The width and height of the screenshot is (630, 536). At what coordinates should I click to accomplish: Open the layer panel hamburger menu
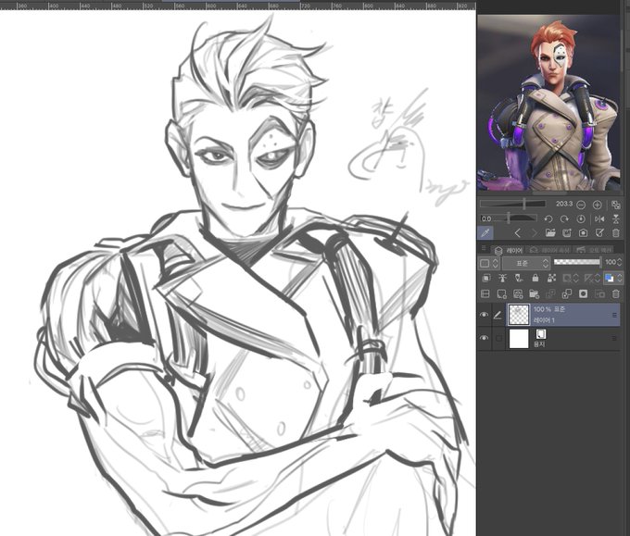(484, 248)
